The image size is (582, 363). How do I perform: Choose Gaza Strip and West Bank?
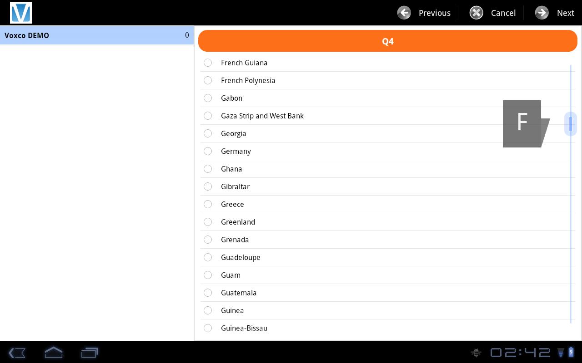pos(208,116)
